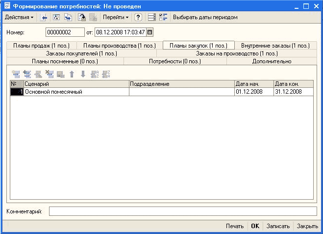Click the Дата нач. column header
This screenshot has height=234, width=323.
[254, 84]
